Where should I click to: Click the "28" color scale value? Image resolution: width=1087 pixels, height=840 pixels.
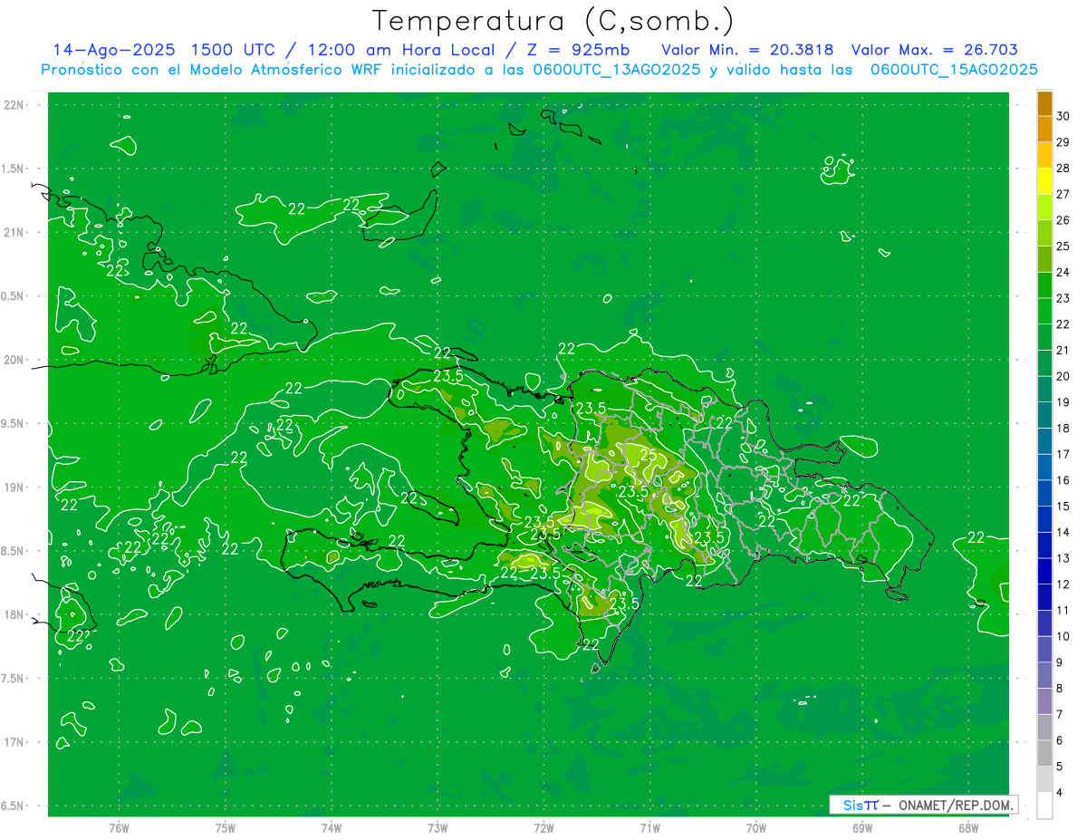pos(1063,168)
